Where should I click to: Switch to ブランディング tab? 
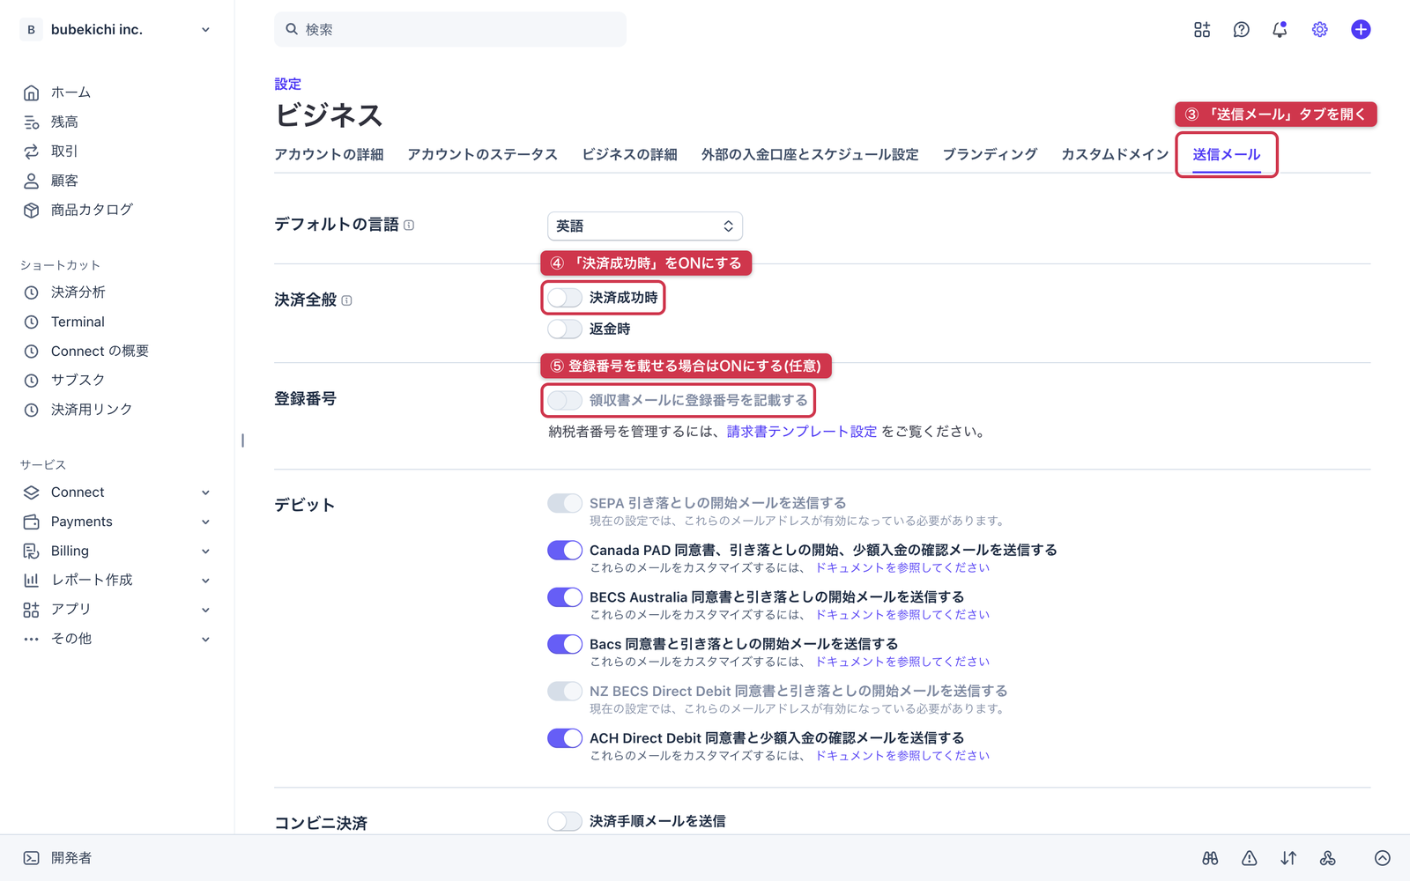[990, 154]
